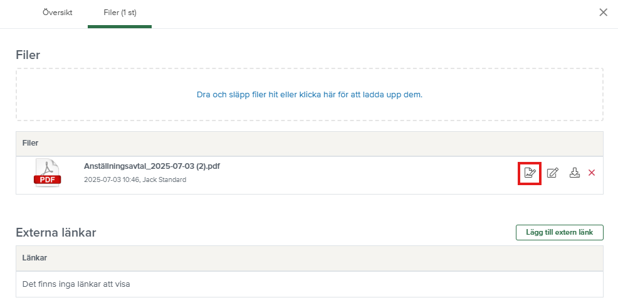The image size is (618, 305).
Task: Click the Länkar table column header
Action: pos(34,258)
